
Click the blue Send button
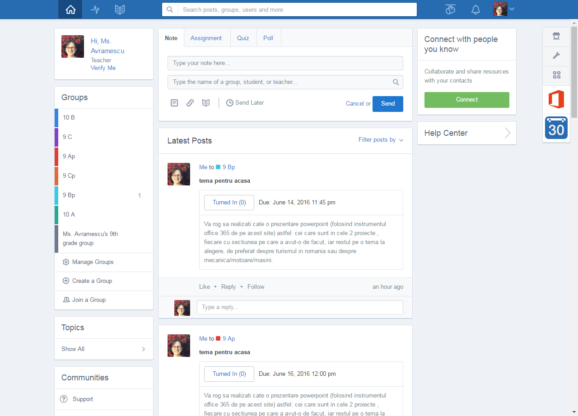(x=387, y=103)
